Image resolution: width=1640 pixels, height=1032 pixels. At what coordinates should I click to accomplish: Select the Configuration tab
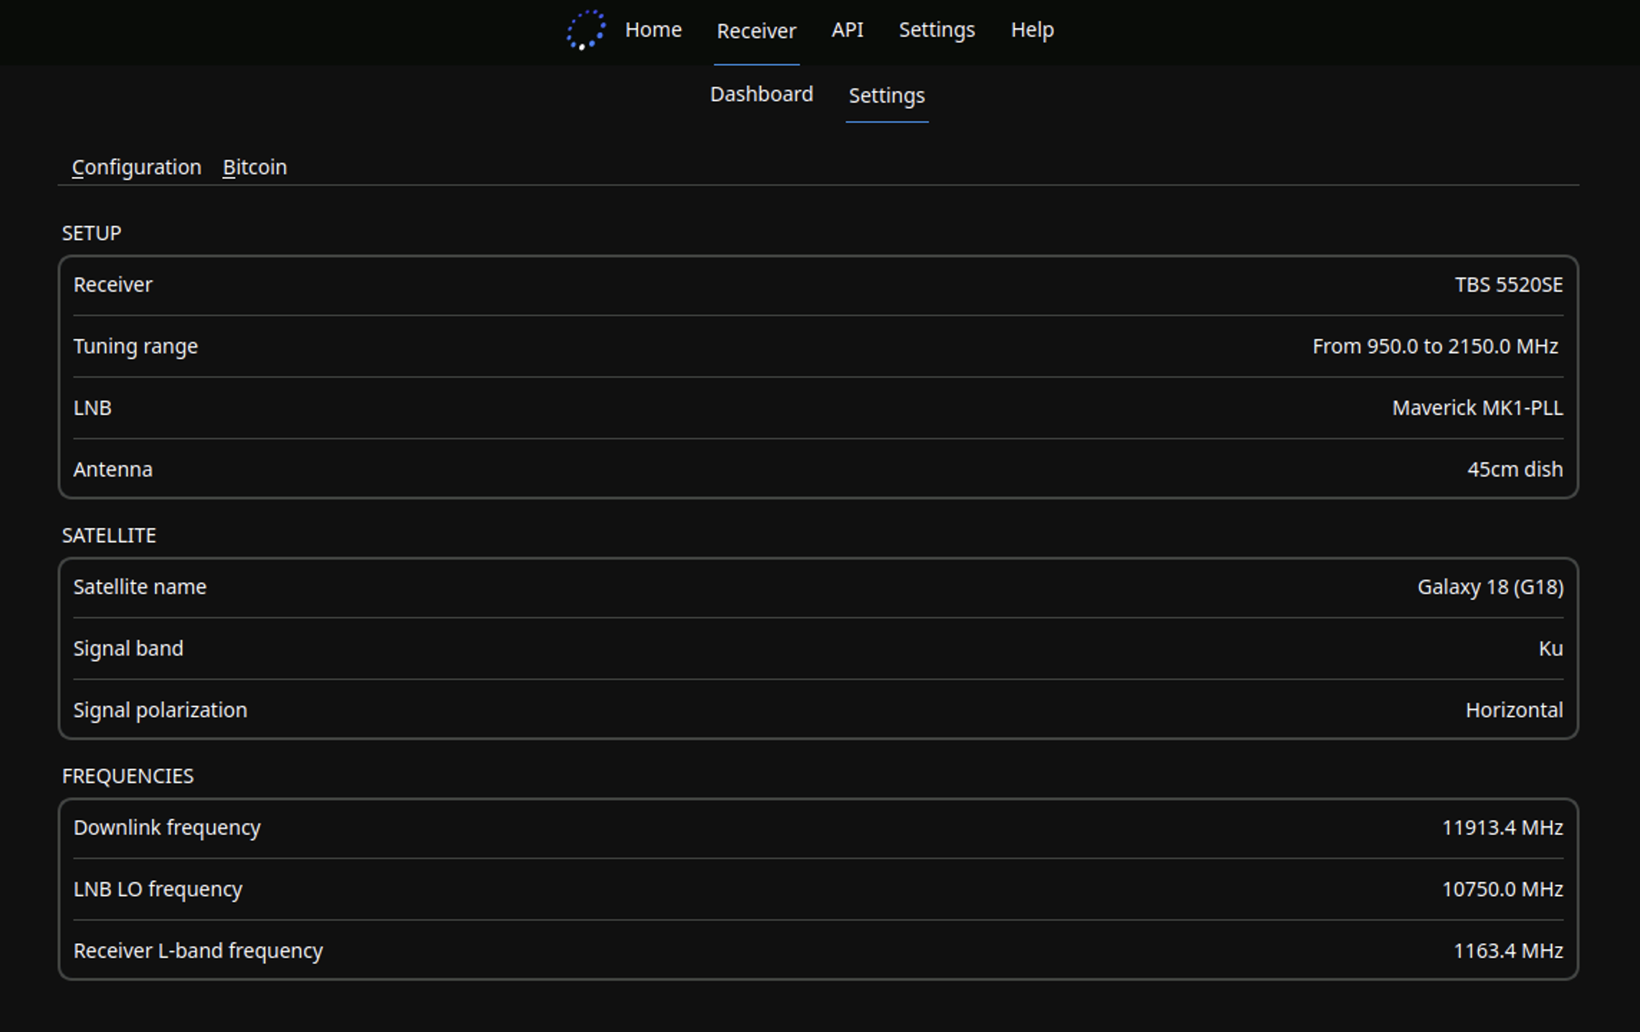135,166
